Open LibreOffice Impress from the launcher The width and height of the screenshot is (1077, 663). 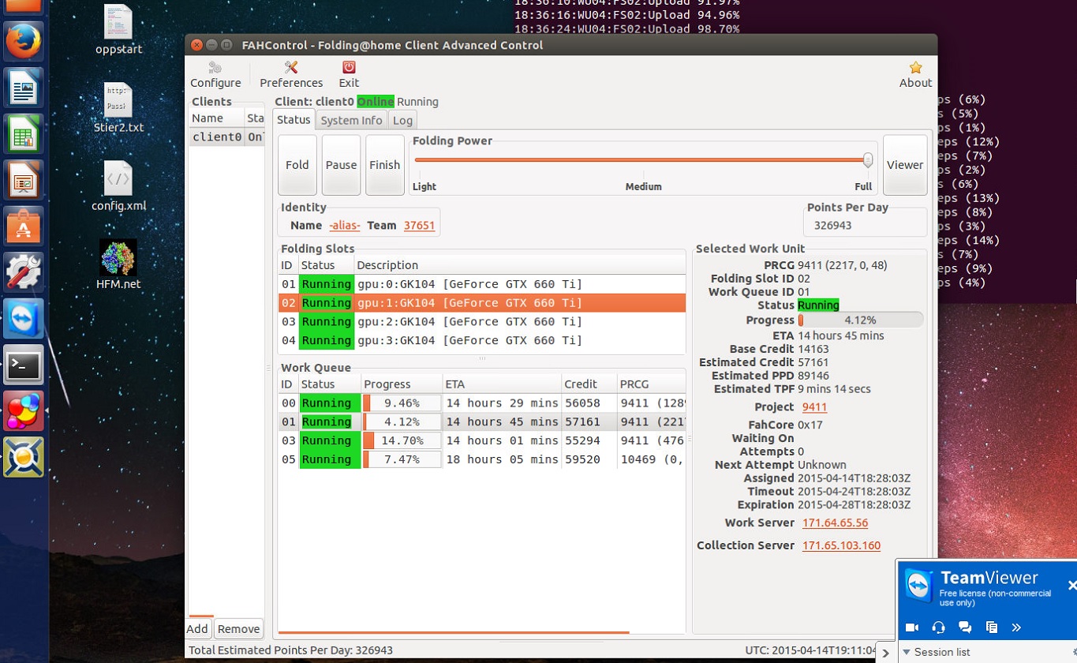[x=24, y=180]
